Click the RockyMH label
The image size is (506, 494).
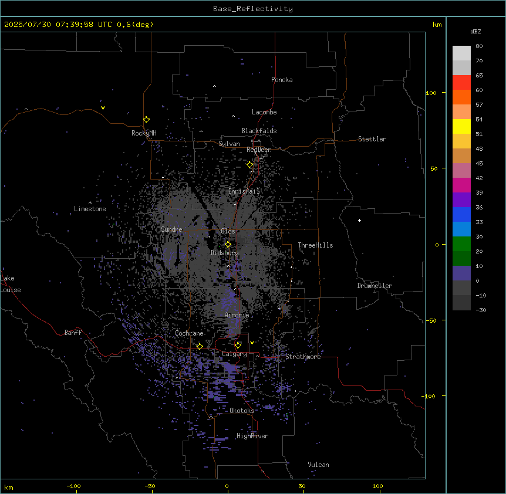[144, 133]
